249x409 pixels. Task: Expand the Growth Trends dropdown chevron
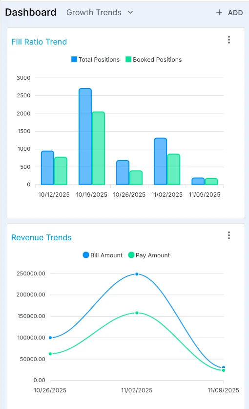pyautogui.click(x=130, y=12)
